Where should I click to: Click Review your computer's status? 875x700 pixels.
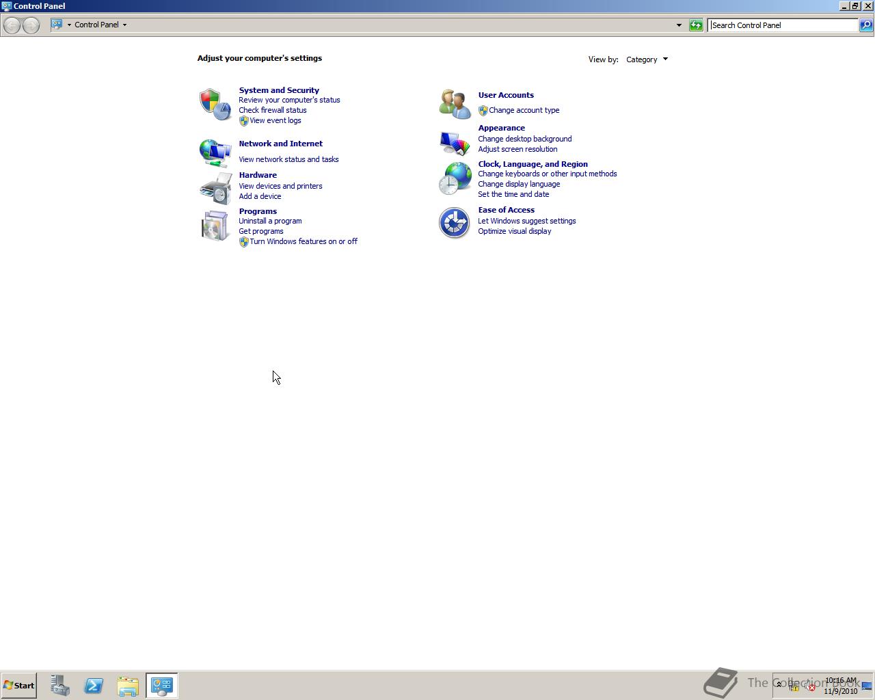tap(289, 100)
